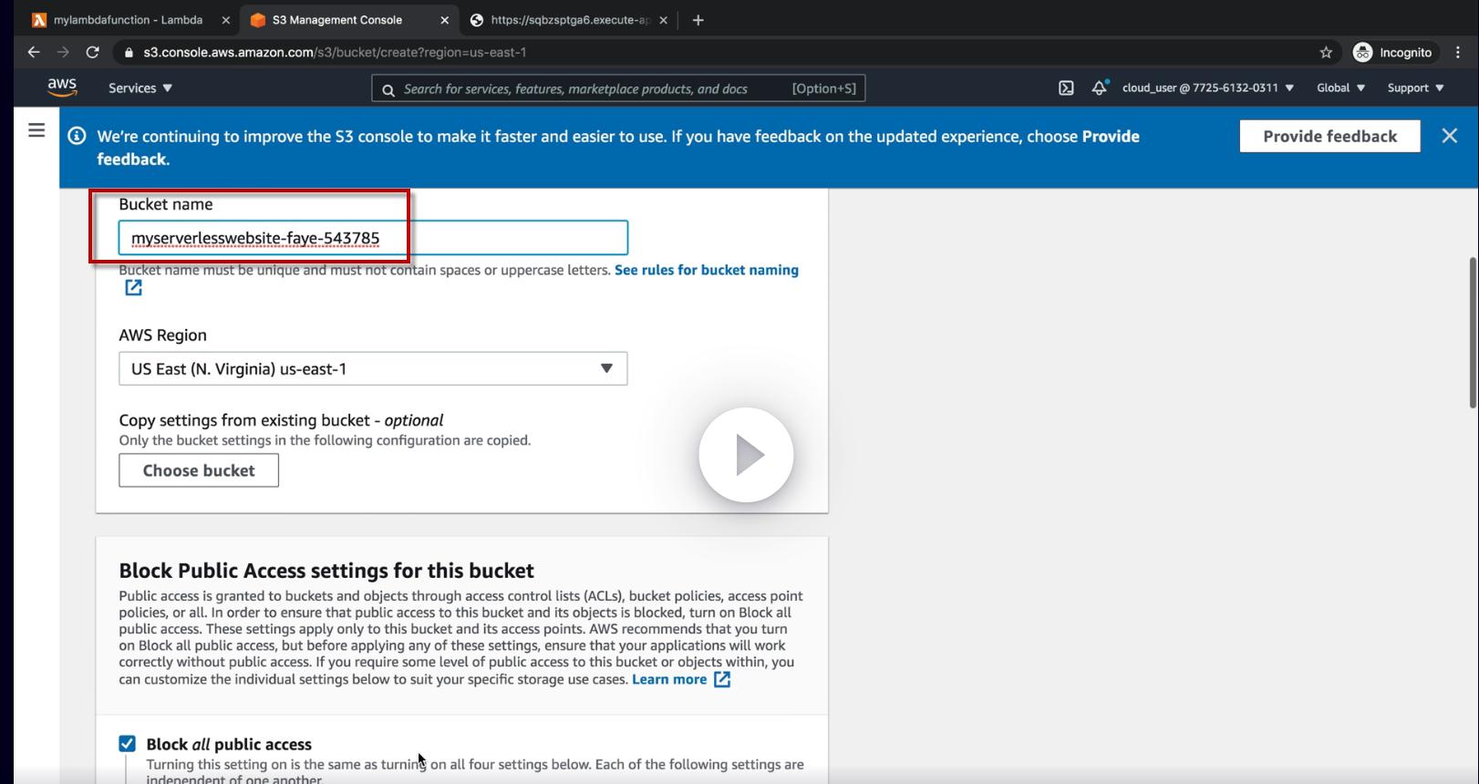Screen dimensions: 1479x784
Task: Click the info icon in the blue banner
Action: click(78, 136)
